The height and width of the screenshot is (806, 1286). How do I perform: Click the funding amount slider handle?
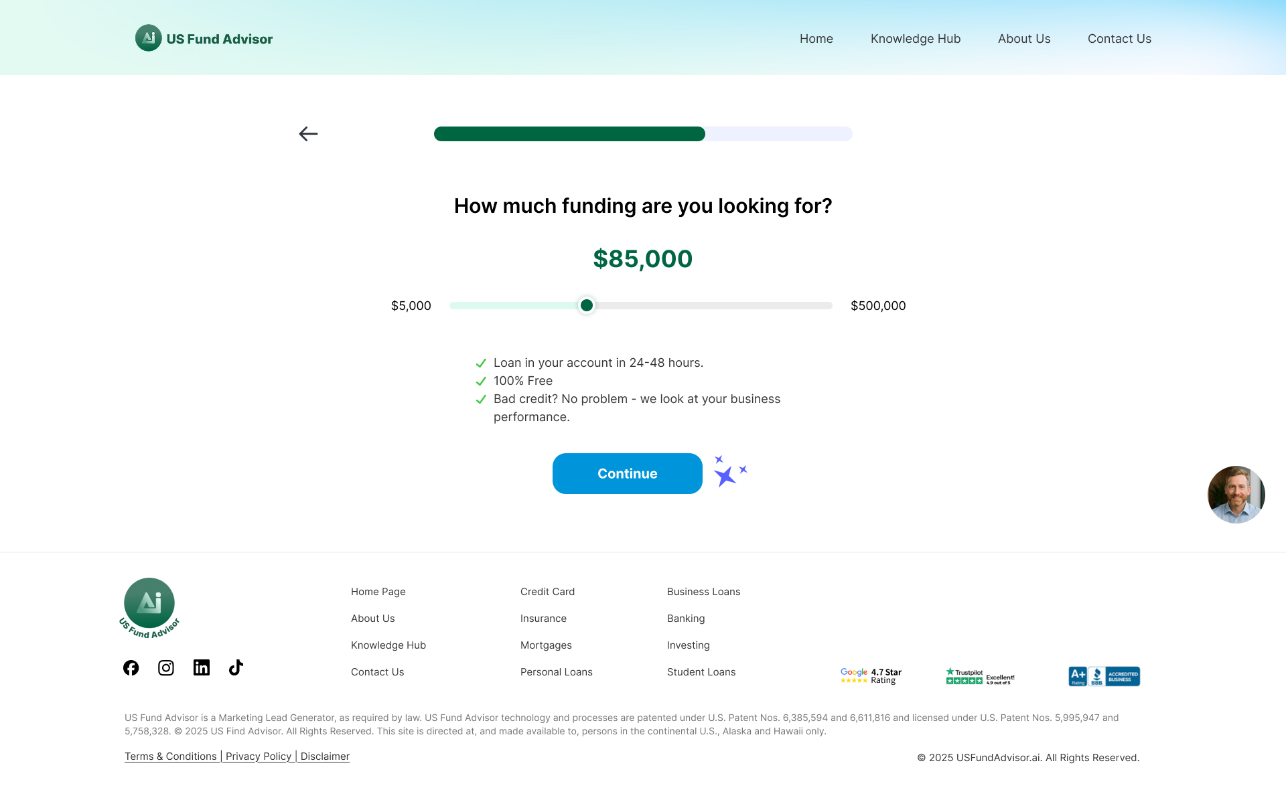click(x=587, y=306)
